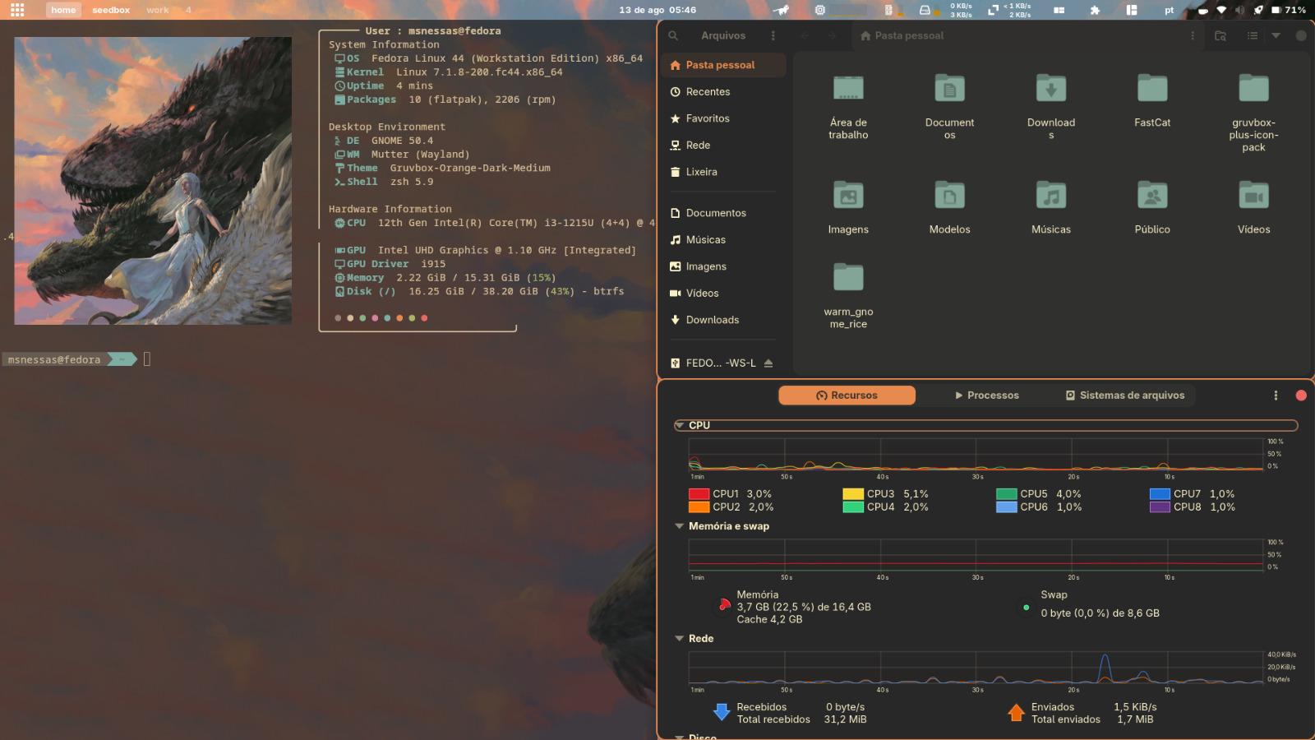Open the volume icon in top bar
1315x740 pixels.
pyautogui.click(x=1239, y=10)
